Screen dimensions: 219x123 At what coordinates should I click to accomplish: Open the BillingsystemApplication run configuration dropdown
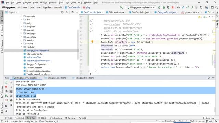pyautogui.click(x=141, y=8)
